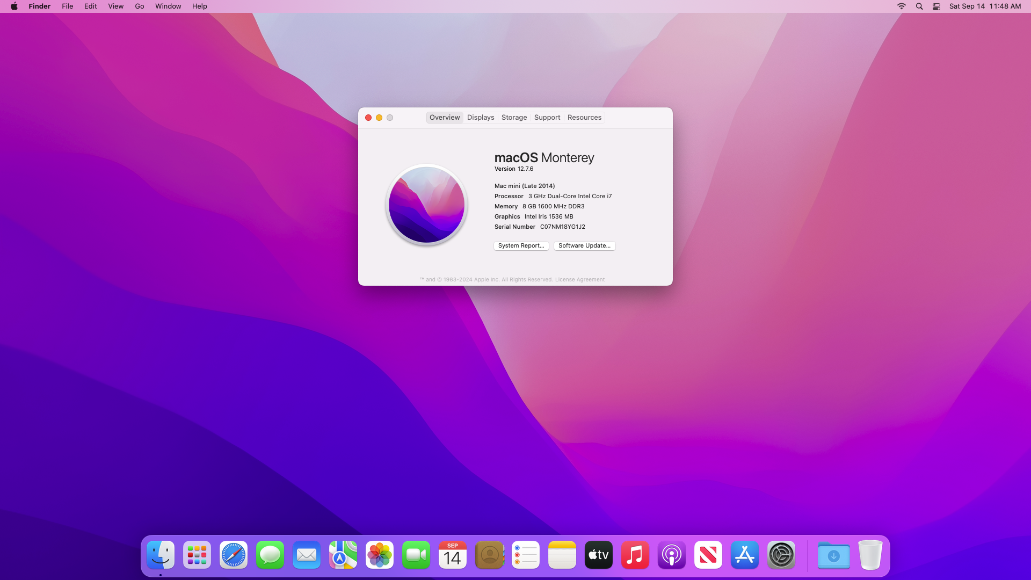This screenshot has width=1031, height=580.
Task: Launch App Store from Dock
Action: (x=745, y=555)
